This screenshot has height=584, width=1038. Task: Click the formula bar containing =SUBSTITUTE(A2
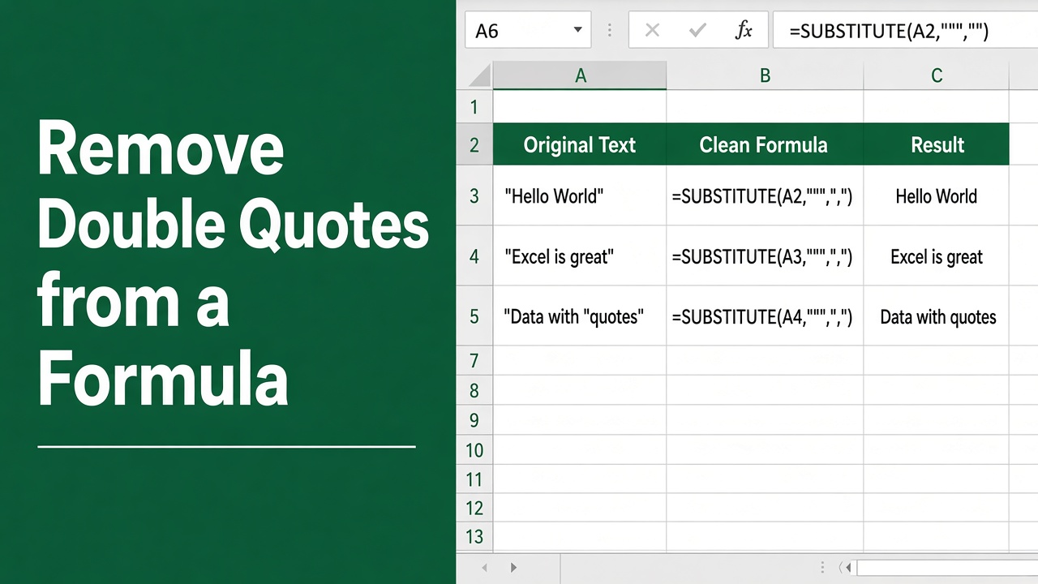[905, 31]
